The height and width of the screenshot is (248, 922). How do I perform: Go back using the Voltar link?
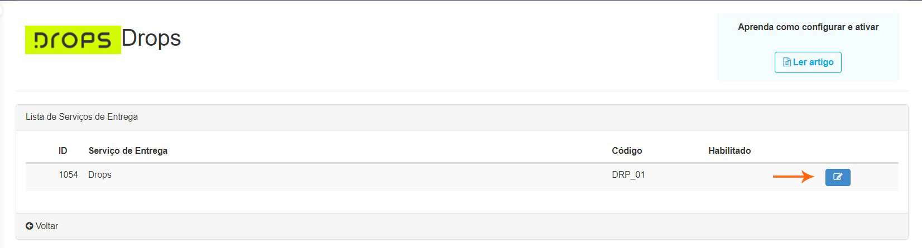click(47, 226)
